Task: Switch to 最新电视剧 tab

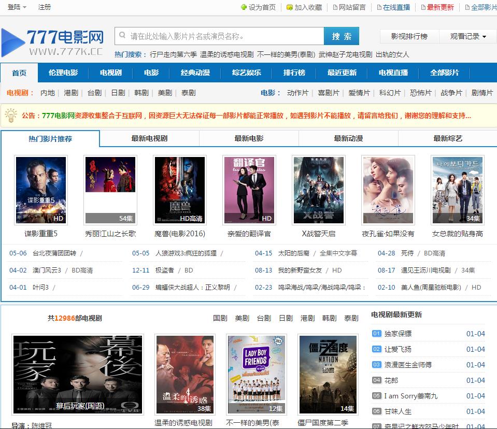Action: click(149, 138)
